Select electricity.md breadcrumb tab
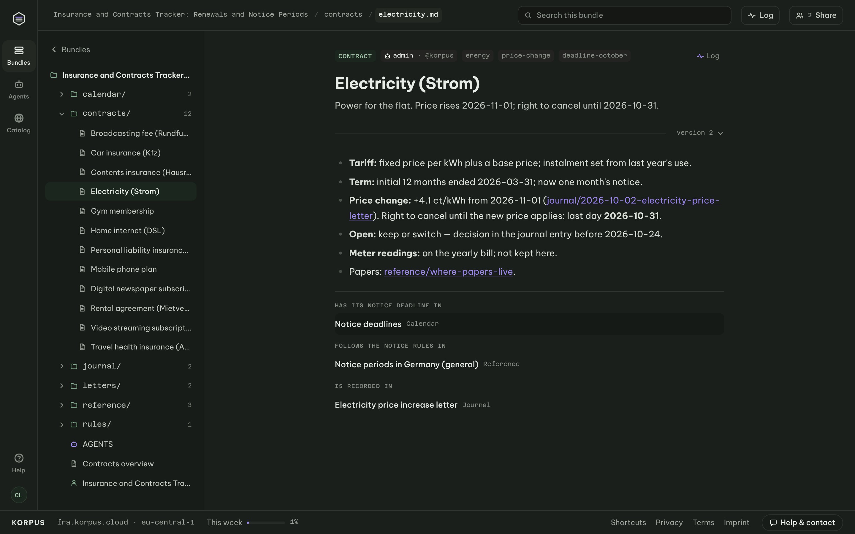The height and width of the screenshot is (534, 855). (x=408, y=15)
